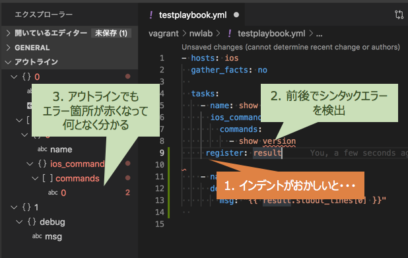This screenshot has height=258, width=408.
Task: Click tasks key on line 4
Action: tap(203, 94)
